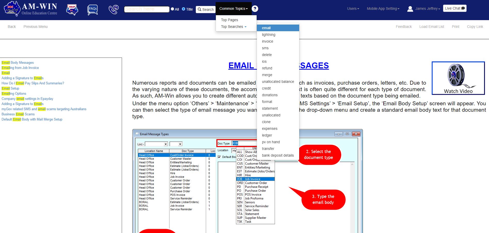Open the Watch Video film reel thumbnail

pyautogui.click(x=458, y=78)
